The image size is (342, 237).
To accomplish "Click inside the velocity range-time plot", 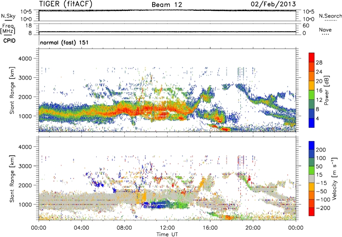I will click(167, 178).
